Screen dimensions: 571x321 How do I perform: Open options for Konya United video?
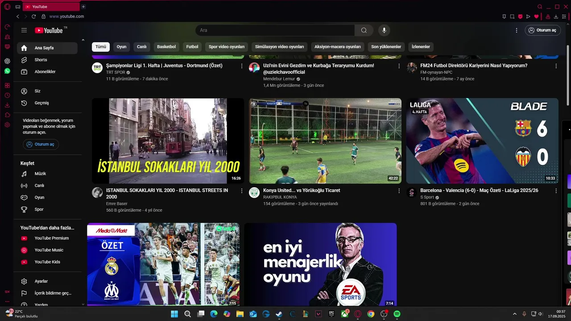pos(399,191)
